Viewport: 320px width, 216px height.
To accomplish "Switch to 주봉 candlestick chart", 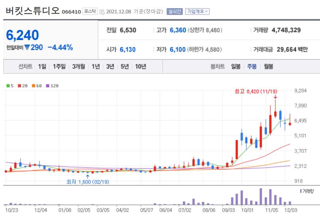I will (252, 66).
